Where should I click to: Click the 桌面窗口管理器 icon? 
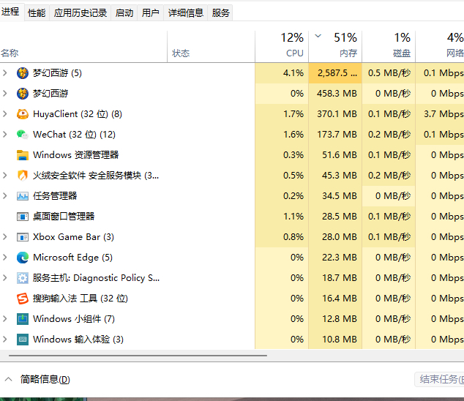(23, 217)
